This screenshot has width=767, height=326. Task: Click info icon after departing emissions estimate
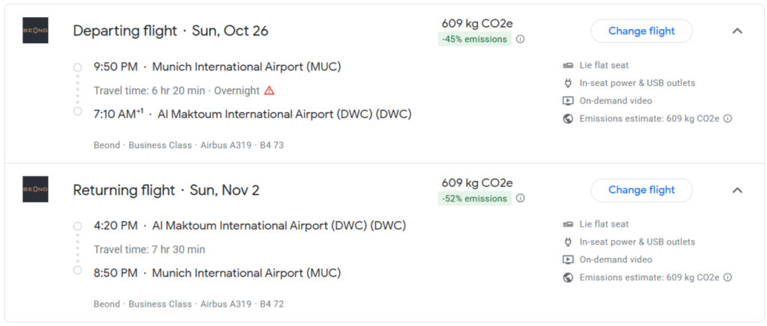tap(727, 119)
